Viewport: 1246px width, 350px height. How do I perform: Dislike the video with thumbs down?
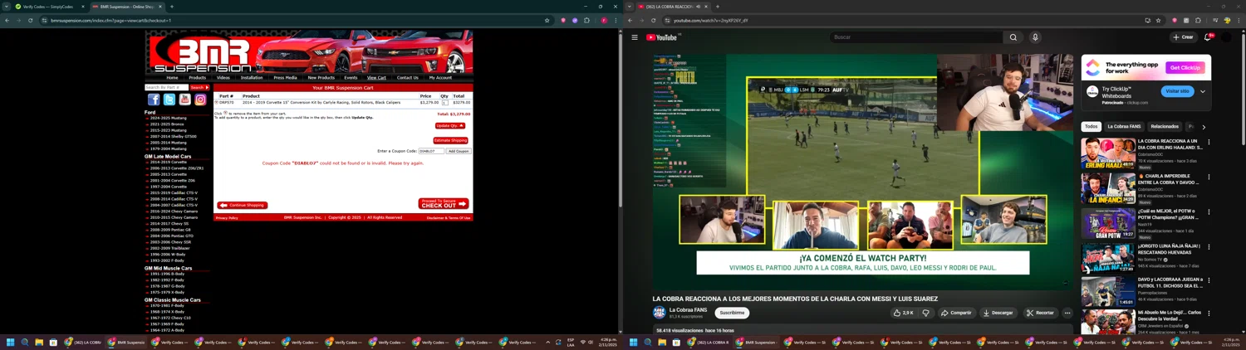click(x=925, y=313)
